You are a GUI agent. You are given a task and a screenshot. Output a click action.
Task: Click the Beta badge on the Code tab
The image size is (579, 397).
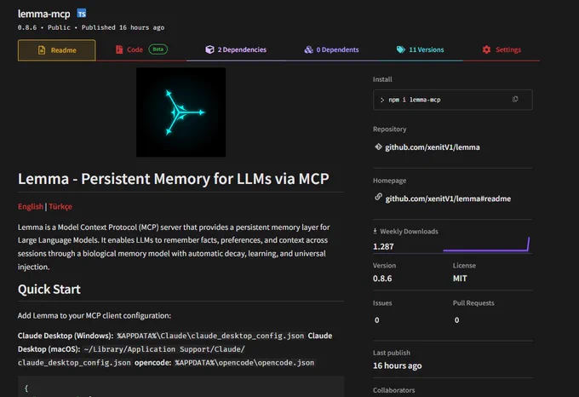[158, 49]
